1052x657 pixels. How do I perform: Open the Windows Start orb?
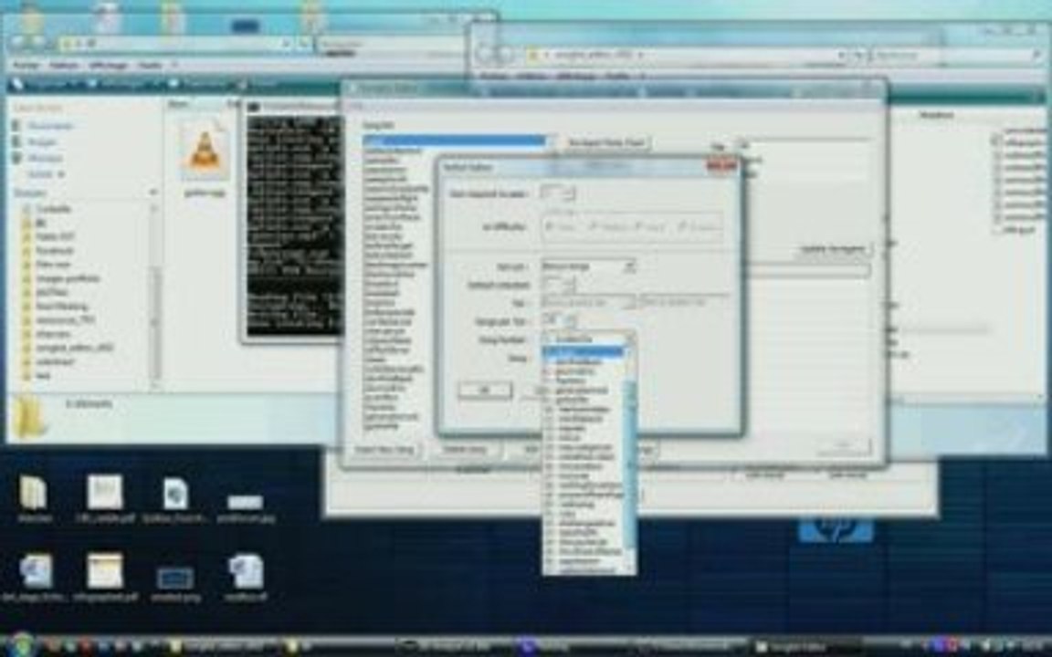pyautogui.click(x=22, y=645)
